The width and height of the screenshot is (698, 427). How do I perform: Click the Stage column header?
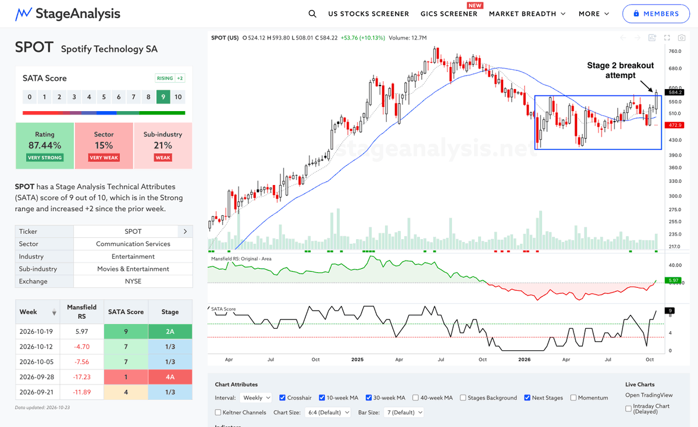(x=170, y=312)
